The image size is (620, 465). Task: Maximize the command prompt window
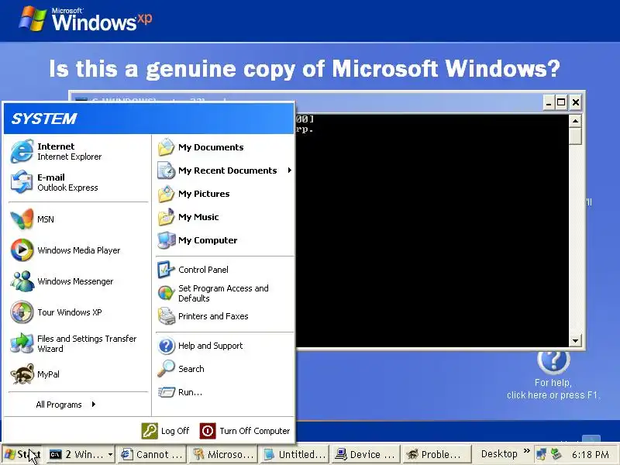(x=561, y=103)
